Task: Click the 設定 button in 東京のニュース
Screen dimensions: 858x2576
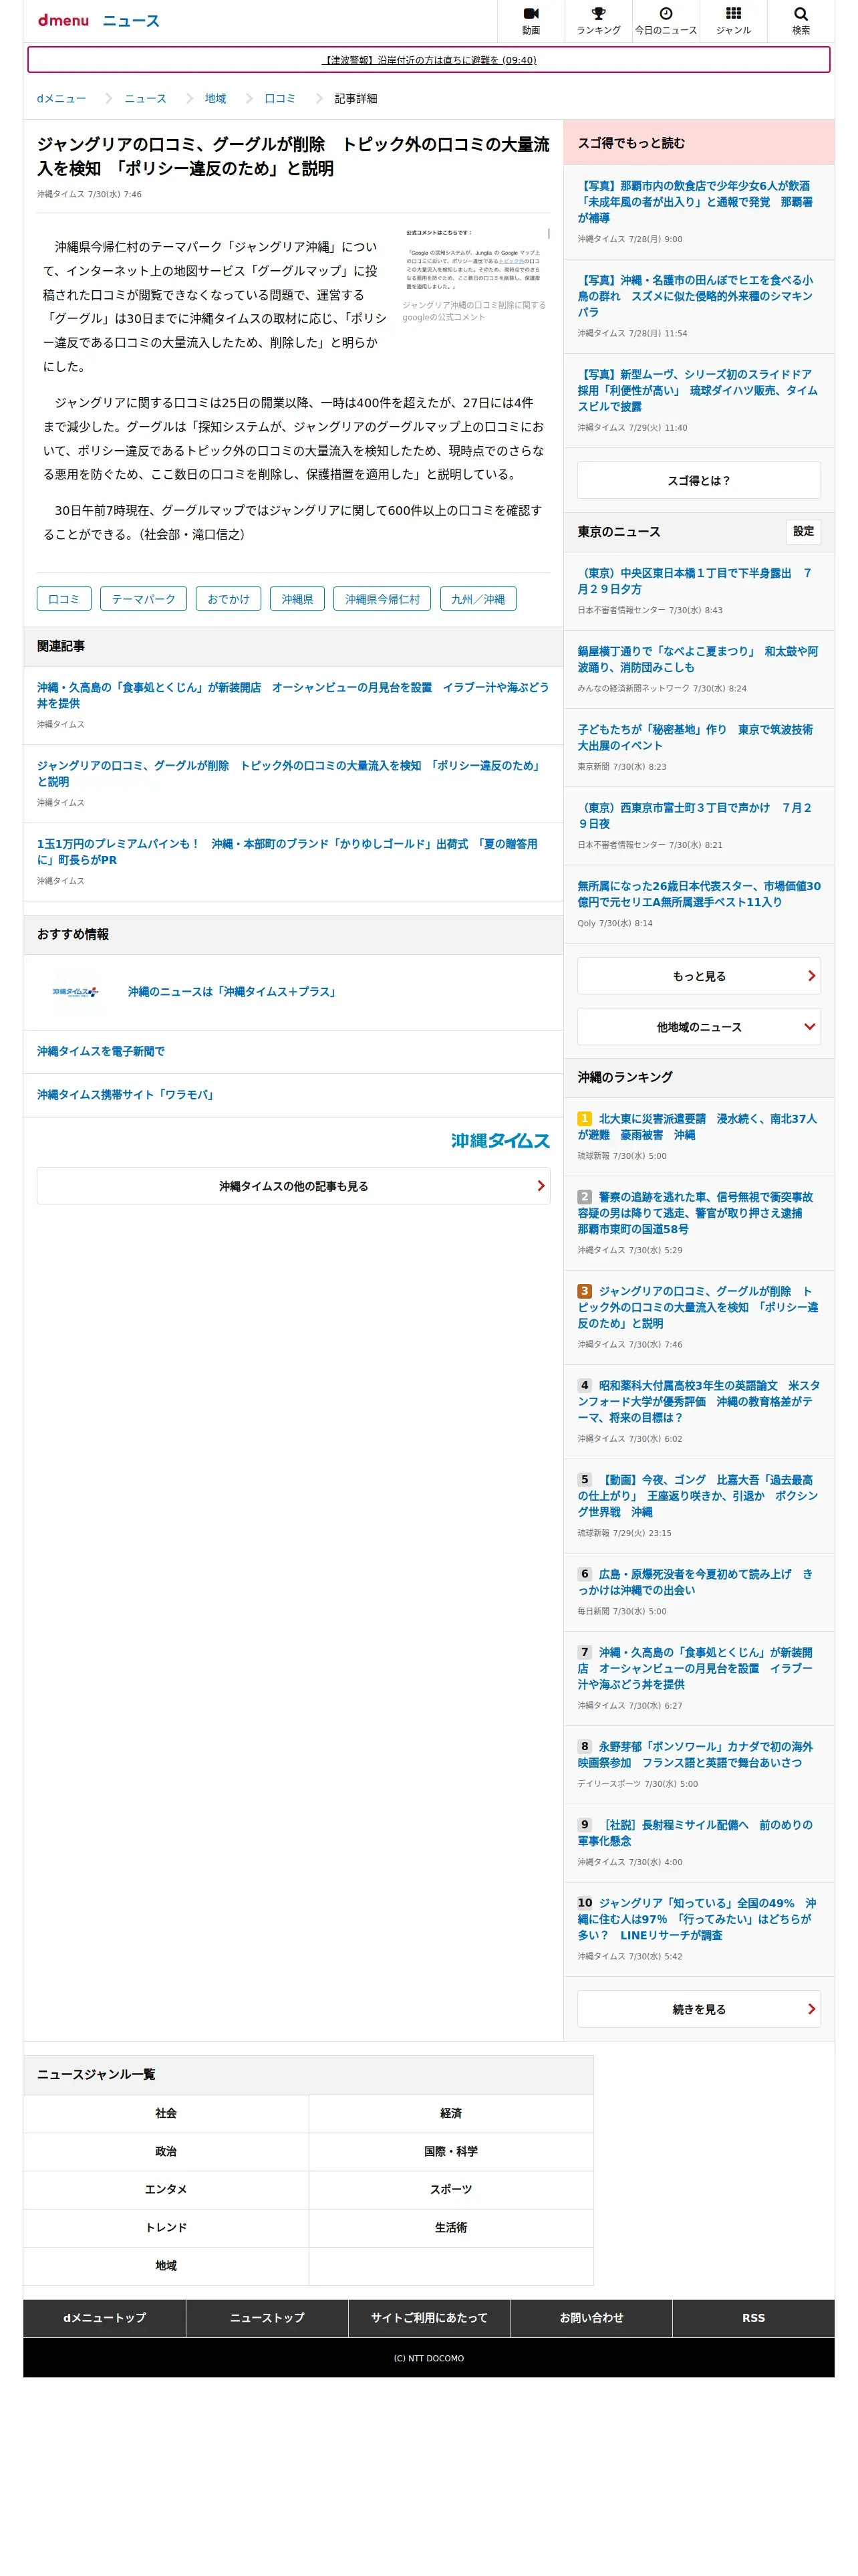Action: (x=803, y=532)
